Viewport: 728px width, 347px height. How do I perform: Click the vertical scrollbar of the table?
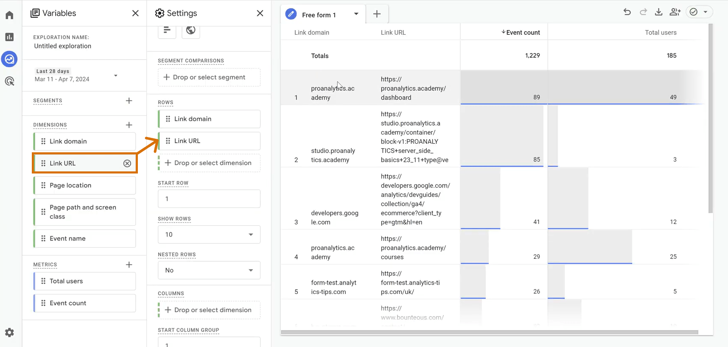711,119
